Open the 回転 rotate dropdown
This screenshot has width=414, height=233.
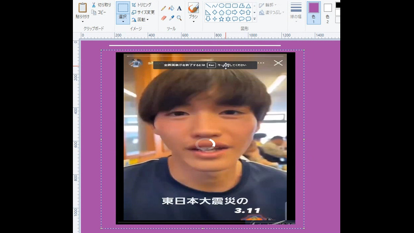[x=147, y=19]
